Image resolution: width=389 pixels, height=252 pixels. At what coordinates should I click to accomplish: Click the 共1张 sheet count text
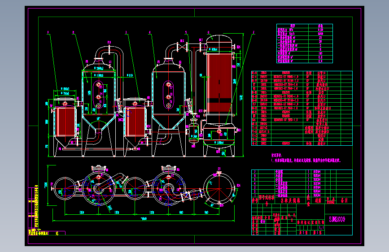click(x=303, y=233)
